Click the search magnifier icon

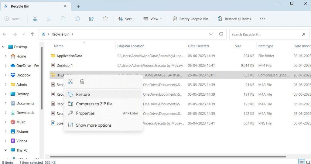click(x=303, y=34)
